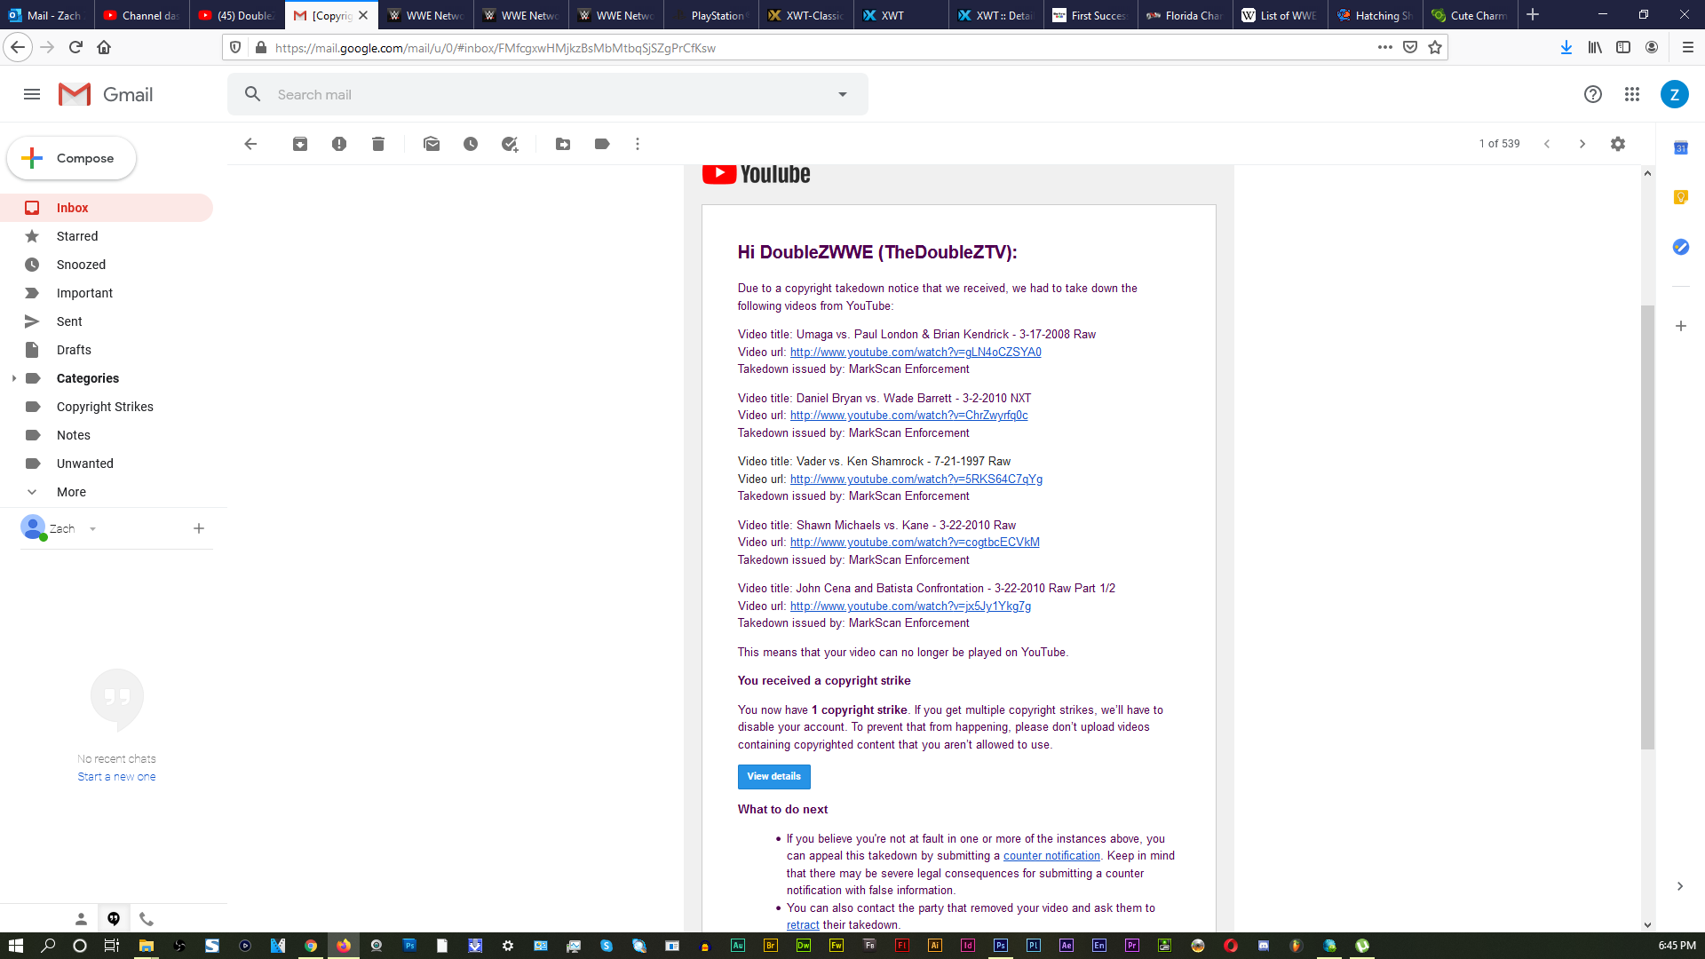This screenshot has width=1705, height=959.
Task: Click the move to folder icon
Action: [x=563, y=143]
